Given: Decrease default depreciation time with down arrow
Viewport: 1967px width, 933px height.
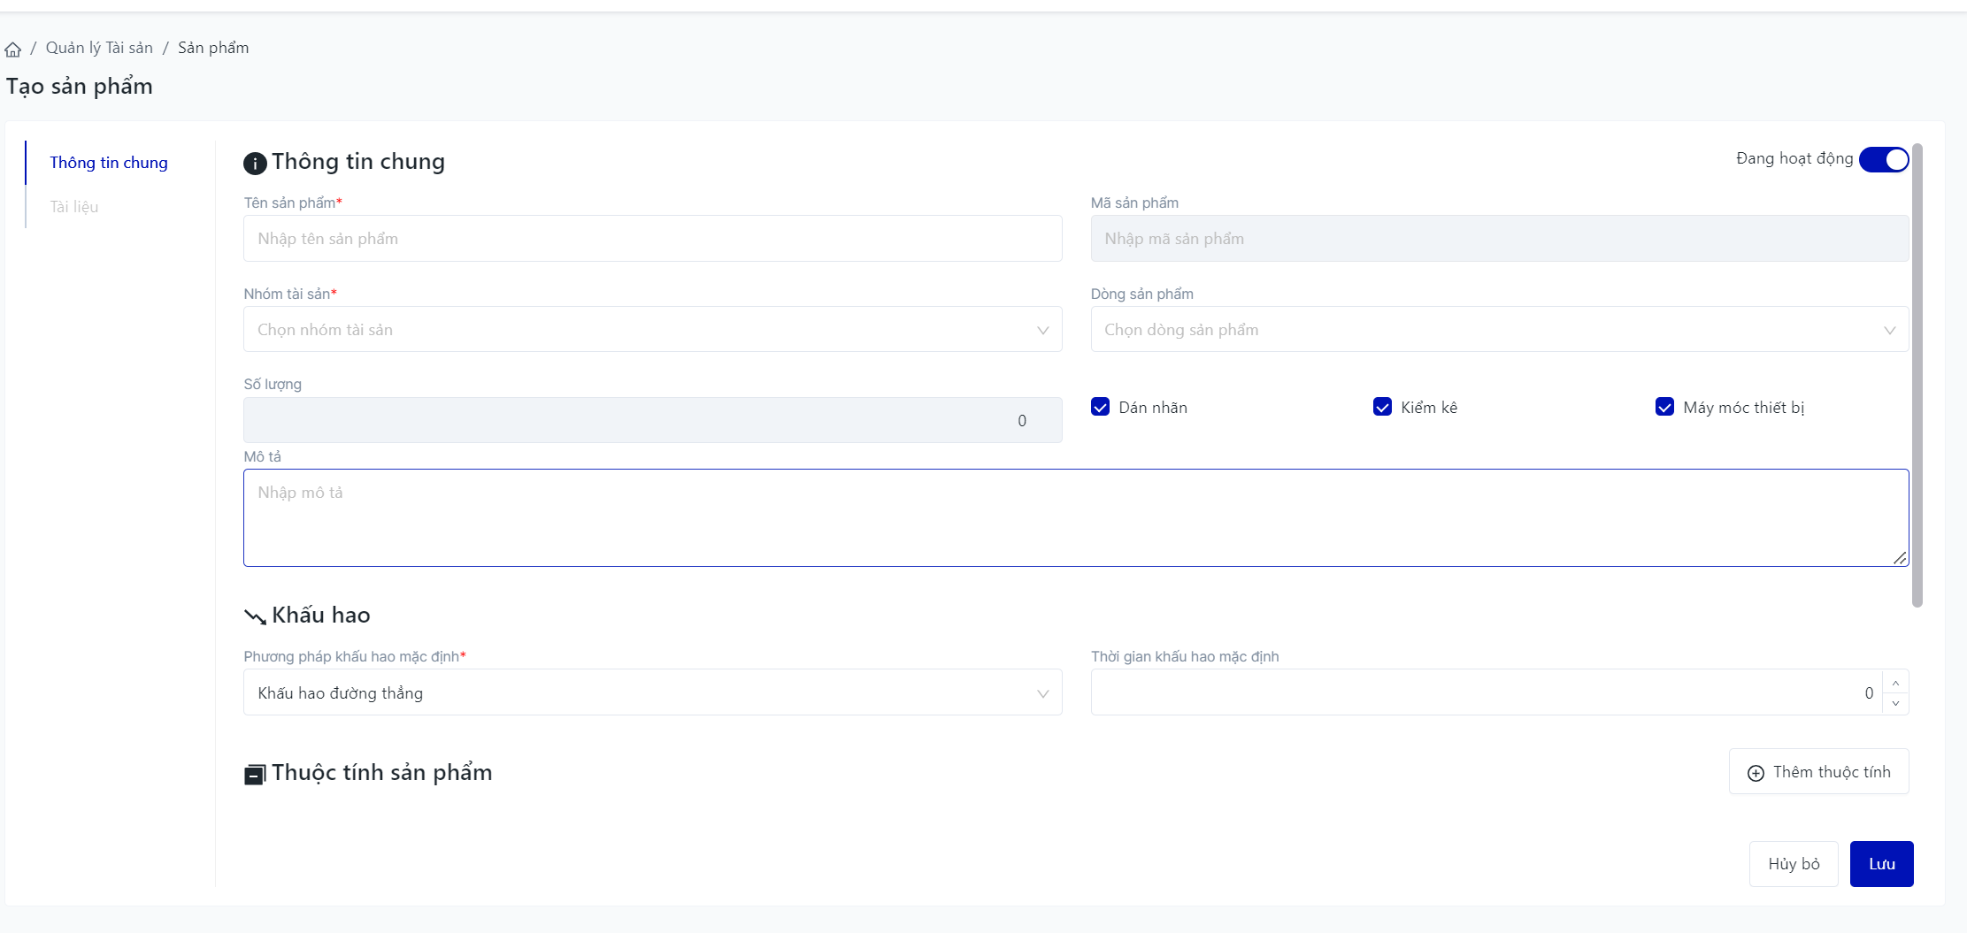Looking at the screenshot, I should coord(1895,703).
